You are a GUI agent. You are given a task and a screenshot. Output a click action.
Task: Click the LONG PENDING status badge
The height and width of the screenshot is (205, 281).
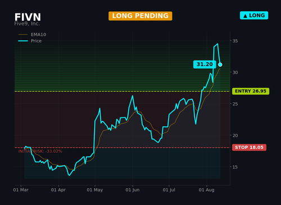click(140, 16)
